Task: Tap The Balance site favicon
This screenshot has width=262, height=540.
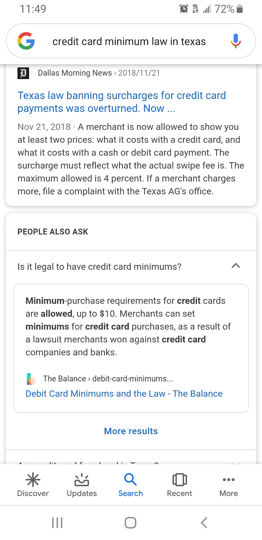Action: [31, 379]
